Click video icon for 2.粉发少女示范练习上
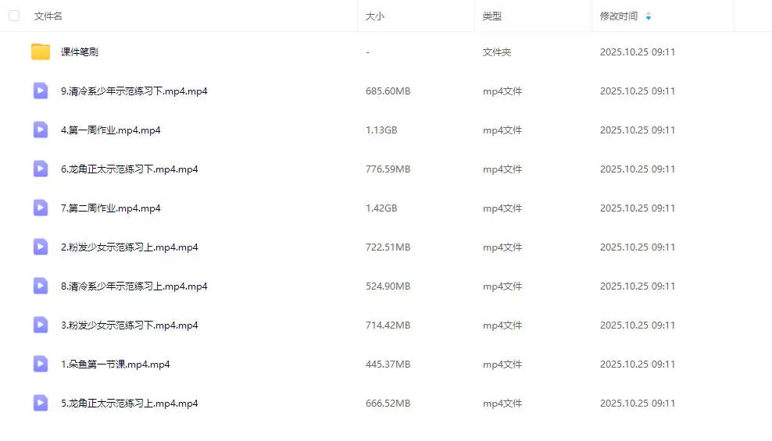The width and height of the screenshot is (772, 441). pos(41,247)
